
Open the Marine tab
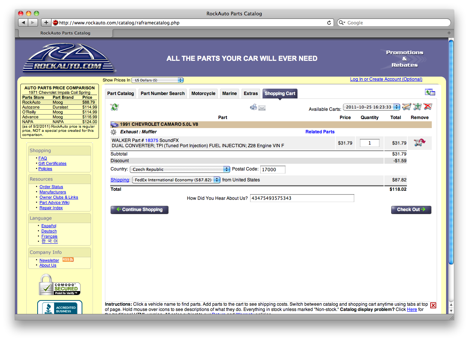(x=229, y=94)
